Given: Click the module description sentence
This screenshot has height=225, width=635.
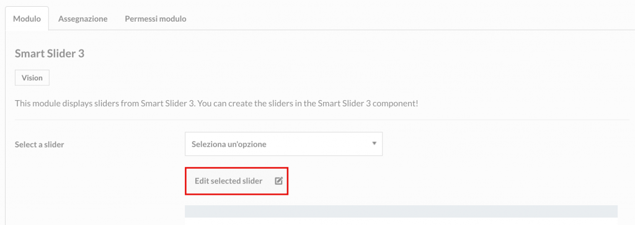Looking at the screenshot, I should tap(216, 103).
